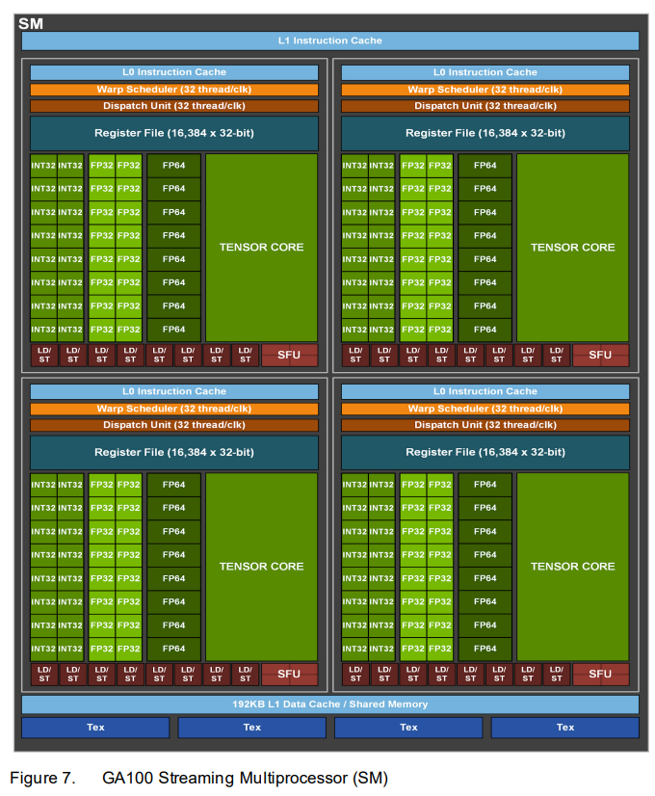The height and width of the screenshot is (796, 655).
Task: Click Dispatch Unit bar in lower-right partition
Action: 485,425
